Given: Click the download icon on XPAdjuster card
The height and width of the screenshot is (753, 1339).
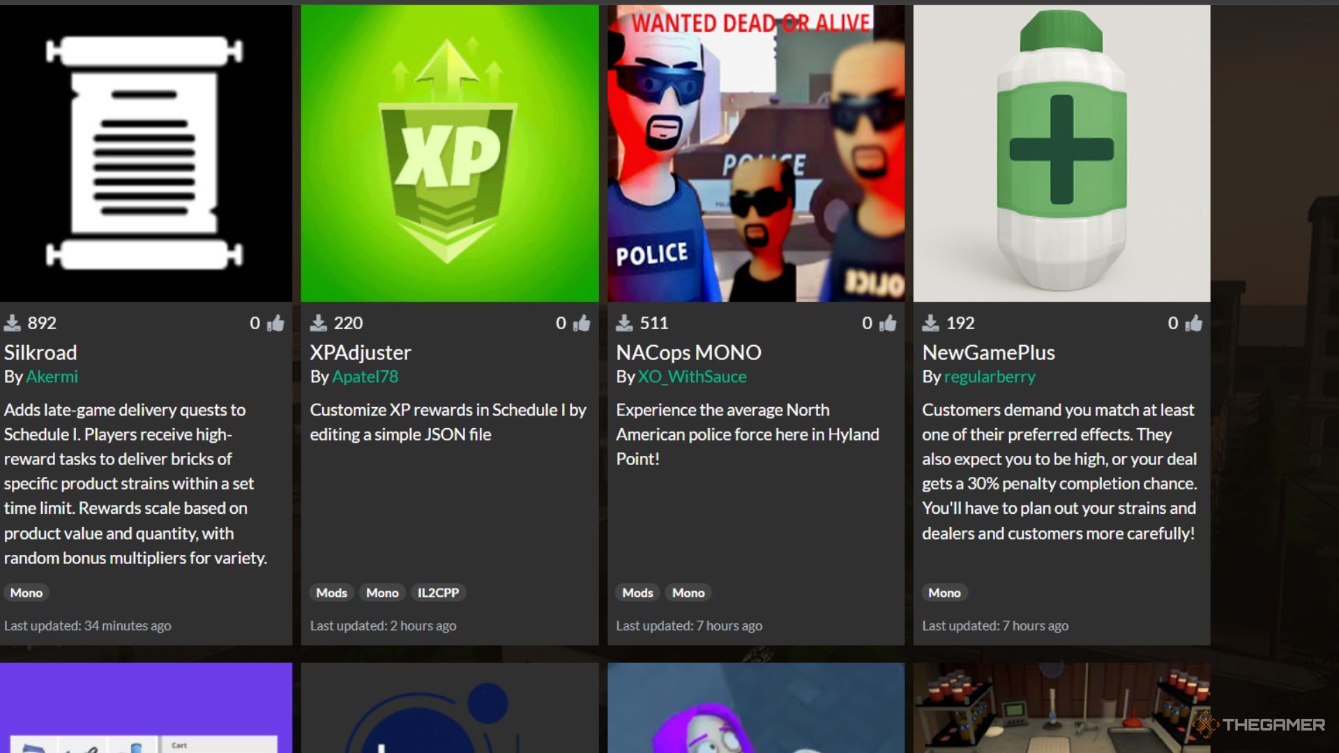Looking at the screenshot, I should (x=319, y=323).
